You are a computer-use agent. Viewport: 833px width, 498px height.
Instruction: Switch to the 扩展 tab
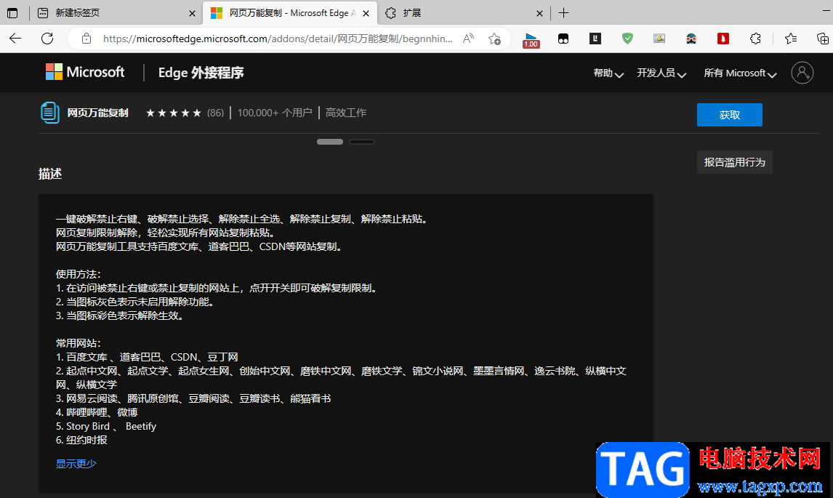462,13
